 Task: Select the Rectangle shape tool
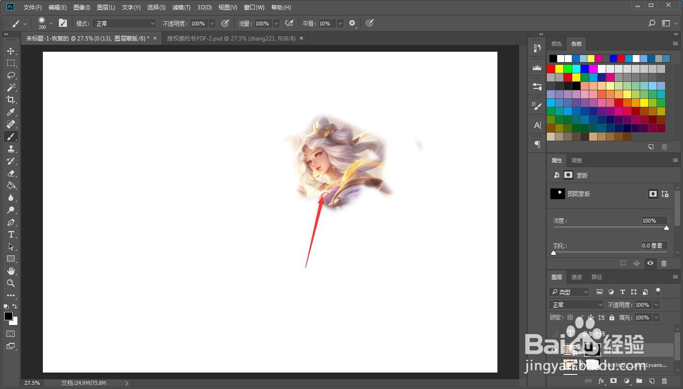(x=11, y=259)
